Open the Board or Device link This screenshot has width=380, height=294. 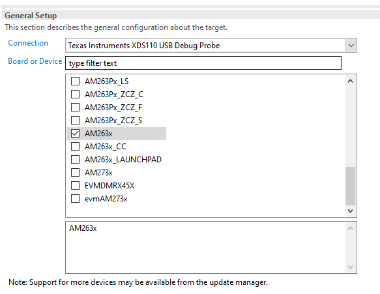pos(35,61)
